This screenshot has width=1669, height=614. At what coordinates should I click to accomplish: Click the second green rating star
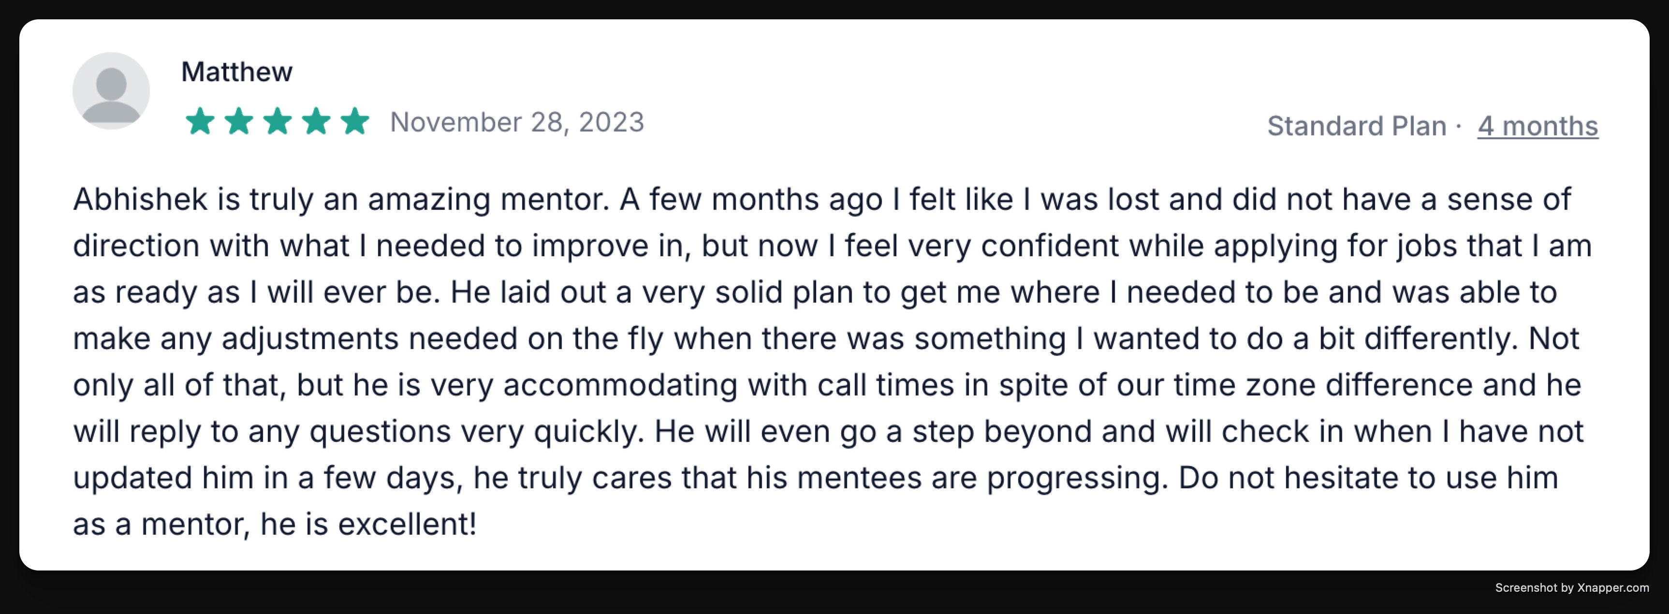[x=239, y=121]
